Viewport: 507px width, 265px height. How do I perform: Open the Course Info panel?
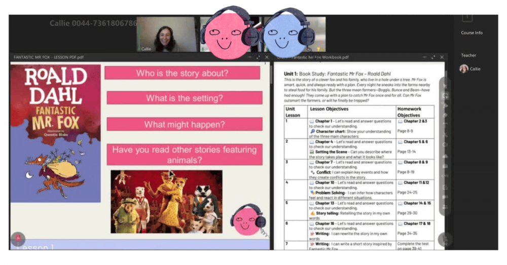pyautogui.click(x=472, y=32)
